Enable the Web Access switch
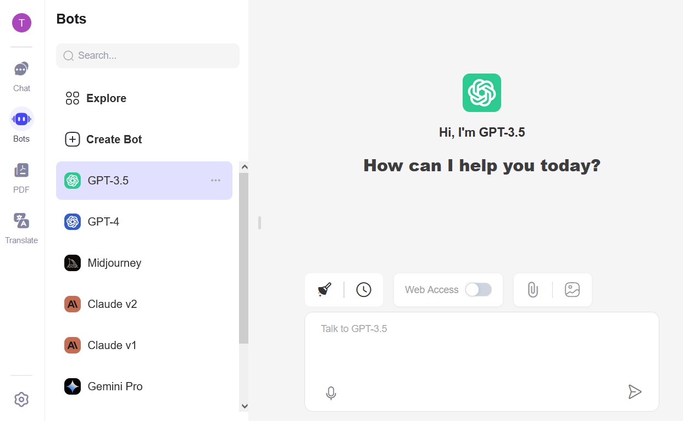The image size is (683, 421). [478, 290]
